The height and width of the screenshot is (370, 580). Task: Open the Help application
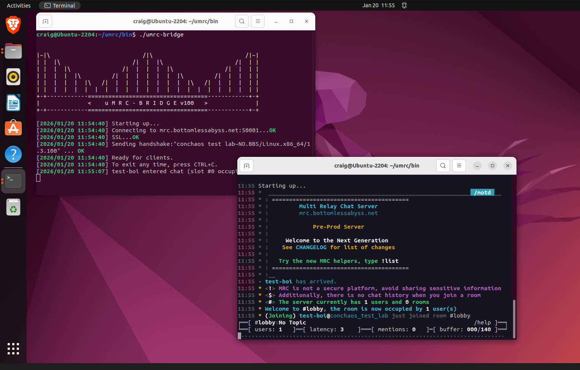[13, 154]
